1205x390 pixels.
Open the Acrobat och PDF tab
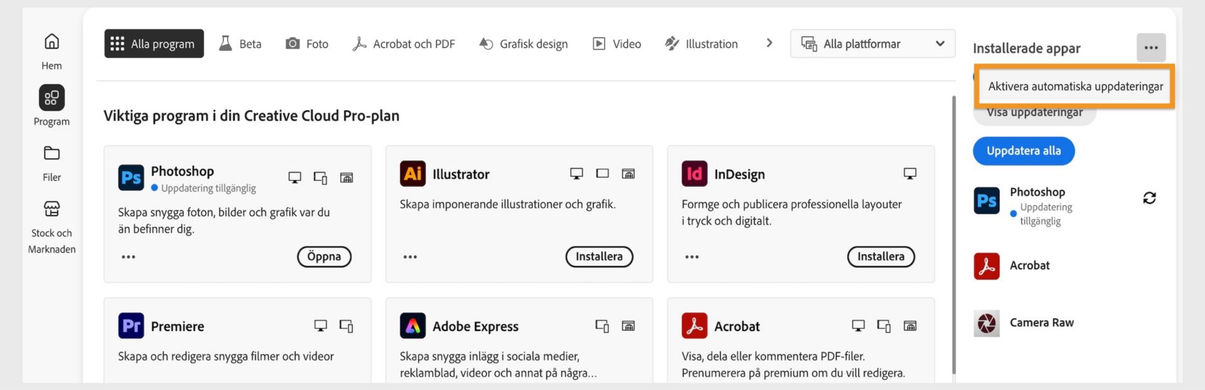[404, 43]
